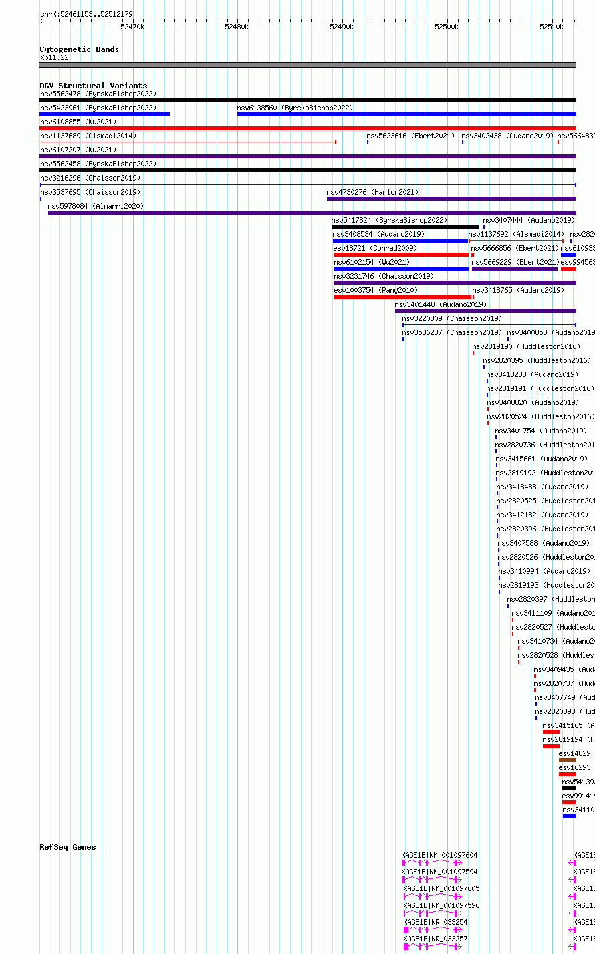Click the blue bar under nsv5423961
Viewport: 595px width, 954px height.
click(105, 114)
